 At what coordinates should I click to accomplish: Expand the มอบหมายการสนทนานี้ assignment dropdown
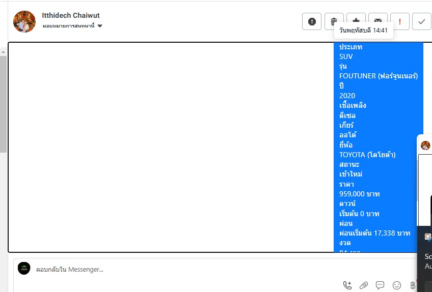[72, 26]
